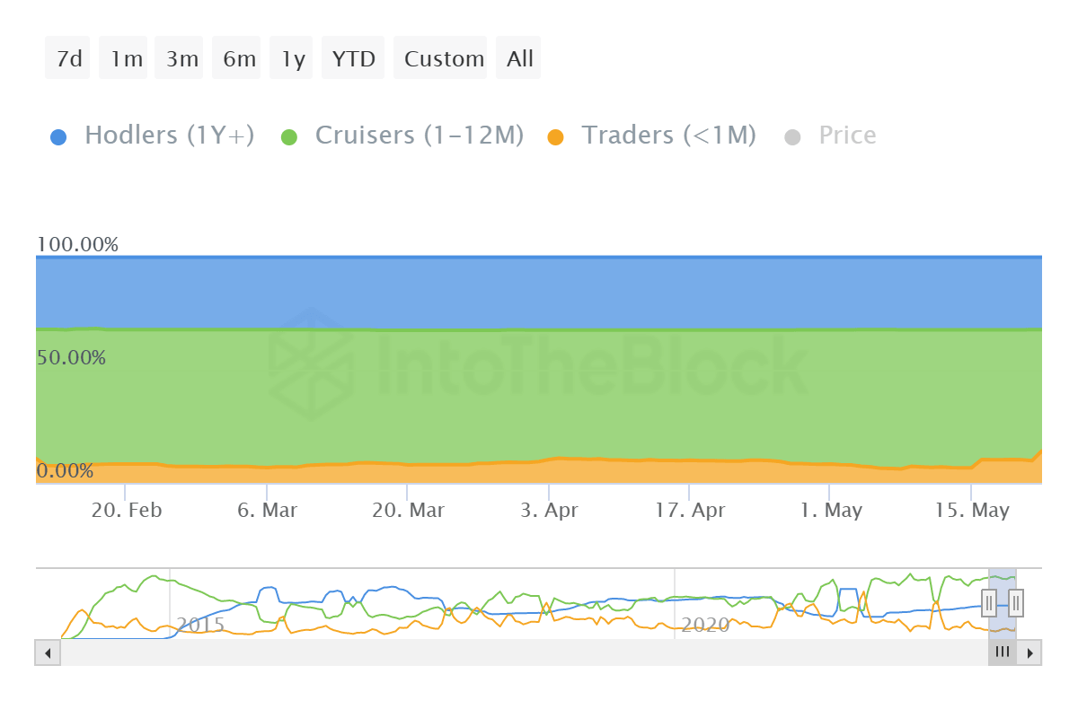This screenshot has height=718, width=1078.
Task: Click the 1y range button
Action: (x=291, y=57)
